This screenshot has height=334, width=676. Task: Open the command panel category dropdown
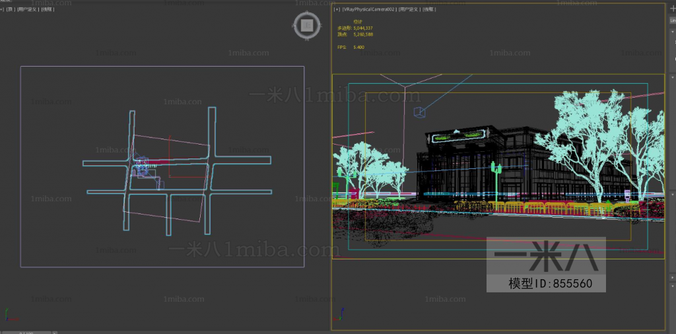(x=671, y=20)
